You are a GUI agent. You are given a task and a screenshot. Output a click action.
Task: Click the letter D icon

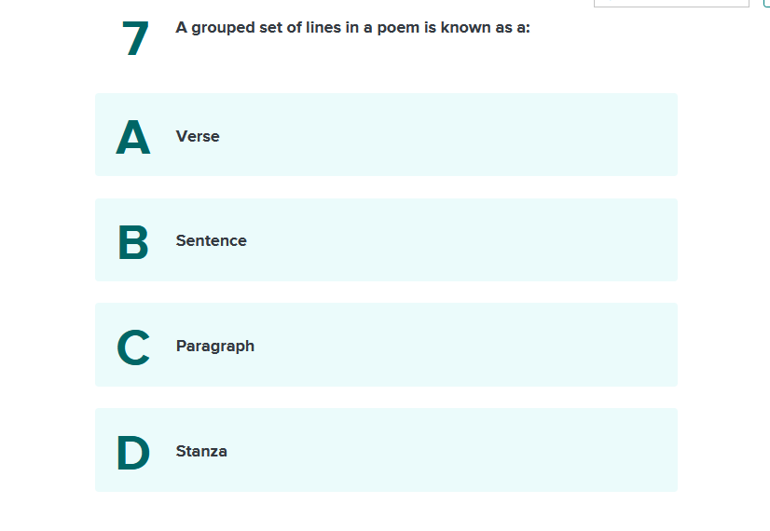tap(133, 452)
